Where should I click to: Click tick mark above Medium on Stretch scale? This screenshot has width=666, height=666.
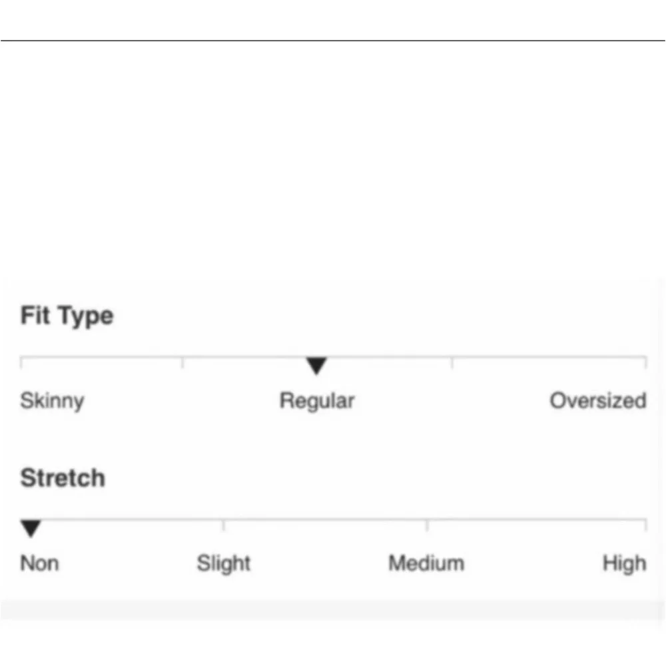click(x=427, y=525)
